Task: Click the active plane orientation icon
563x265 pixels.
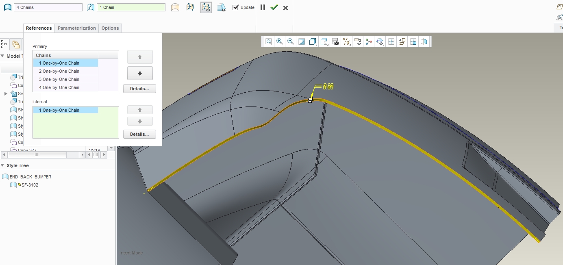Action: click(x=402, y=41)
